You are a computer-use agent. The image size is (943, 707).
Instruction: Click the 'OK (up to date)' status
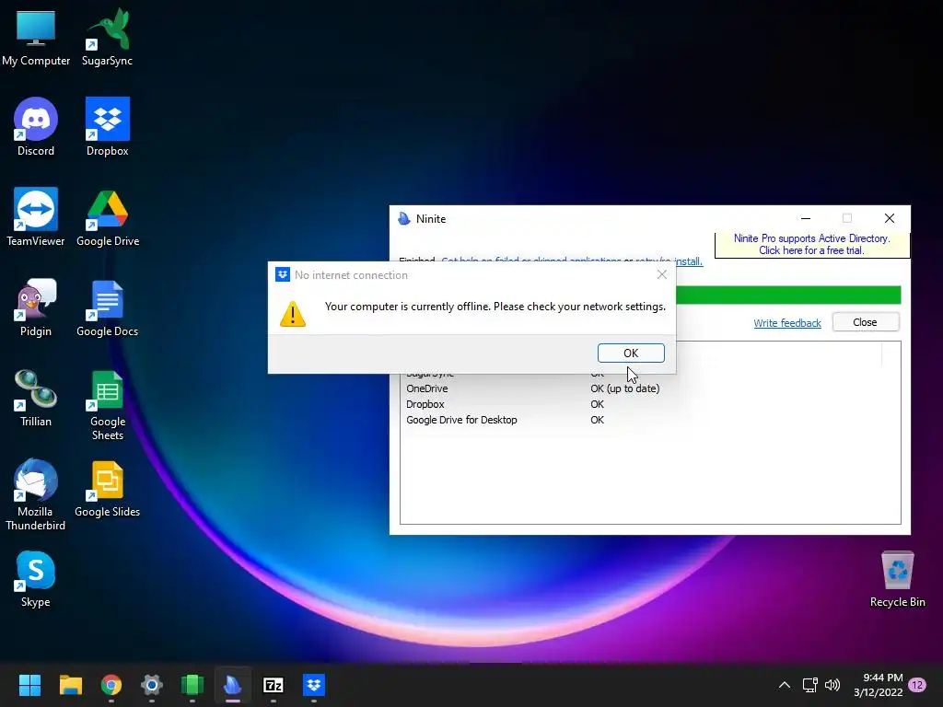(625, 389)
